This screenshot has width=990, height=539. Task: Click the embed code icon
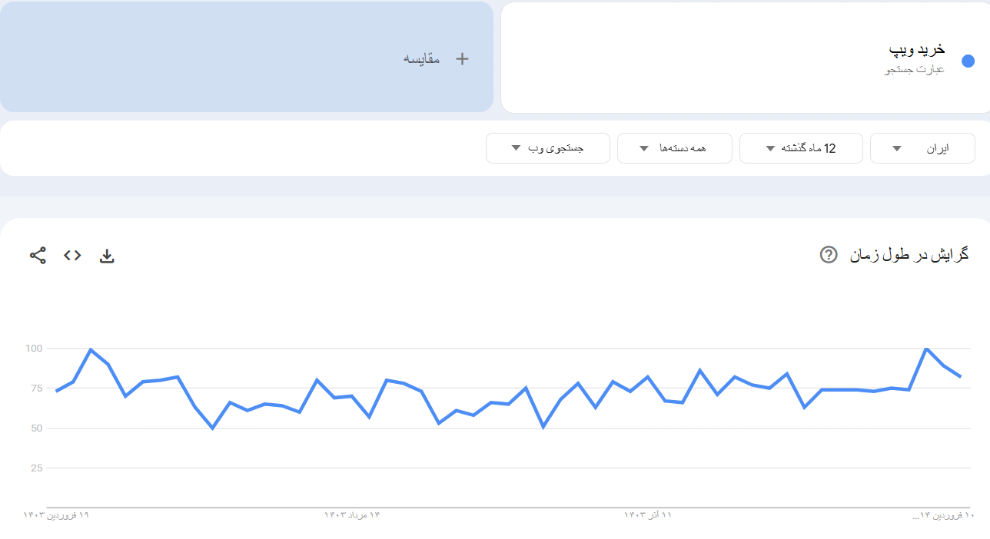pos(72,256)
